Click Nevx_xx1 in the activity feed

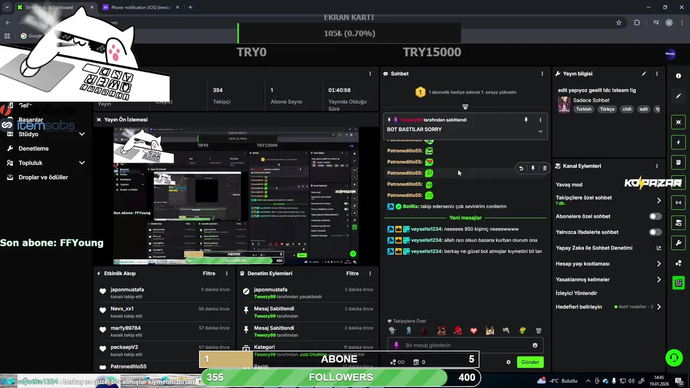click(x=122, y=309)
